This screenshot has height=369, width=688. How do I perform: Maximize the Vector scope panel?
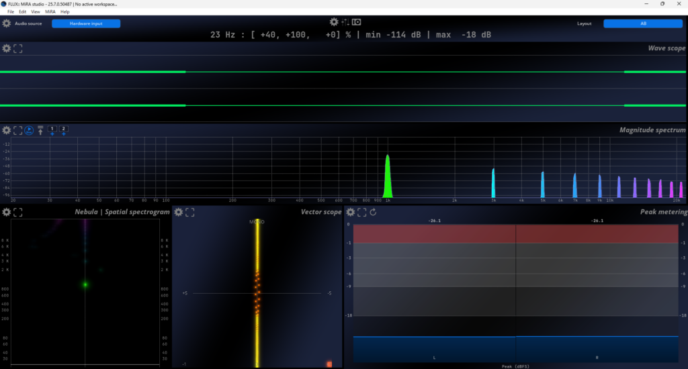190,212
